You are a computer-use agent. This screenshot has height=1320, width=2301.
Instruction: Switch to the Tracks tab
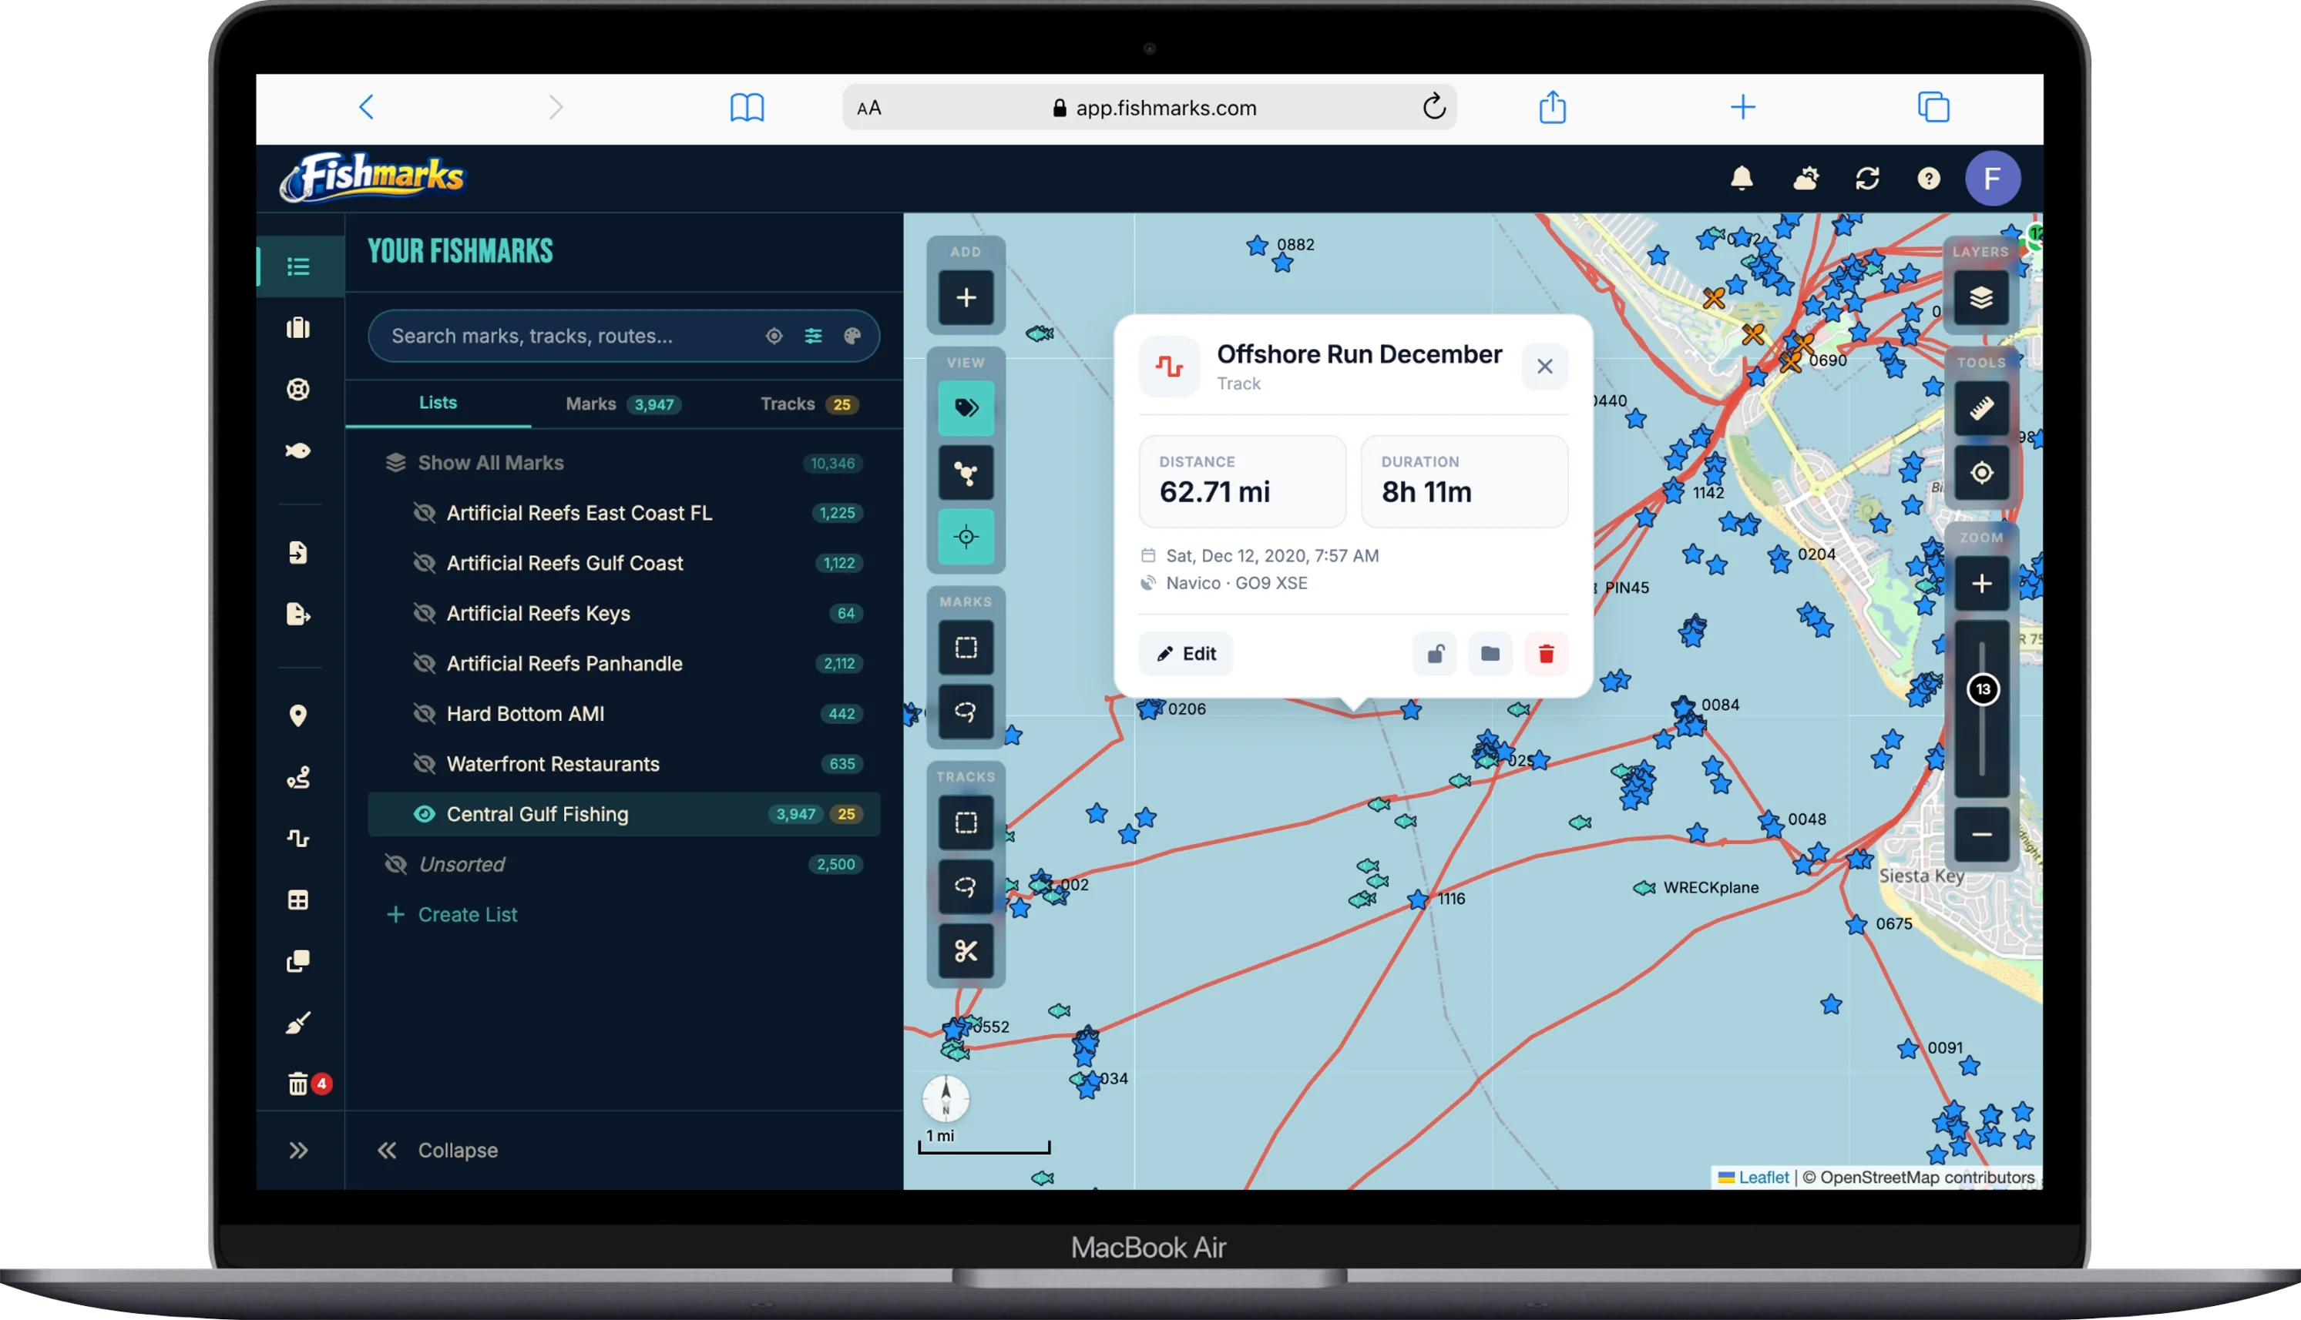(x=809, y=404)
